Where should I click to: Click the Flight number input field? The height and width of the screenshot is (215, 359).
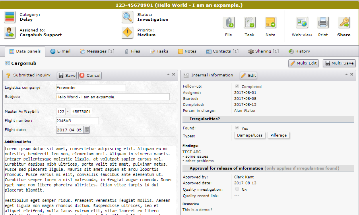(77, 121)
